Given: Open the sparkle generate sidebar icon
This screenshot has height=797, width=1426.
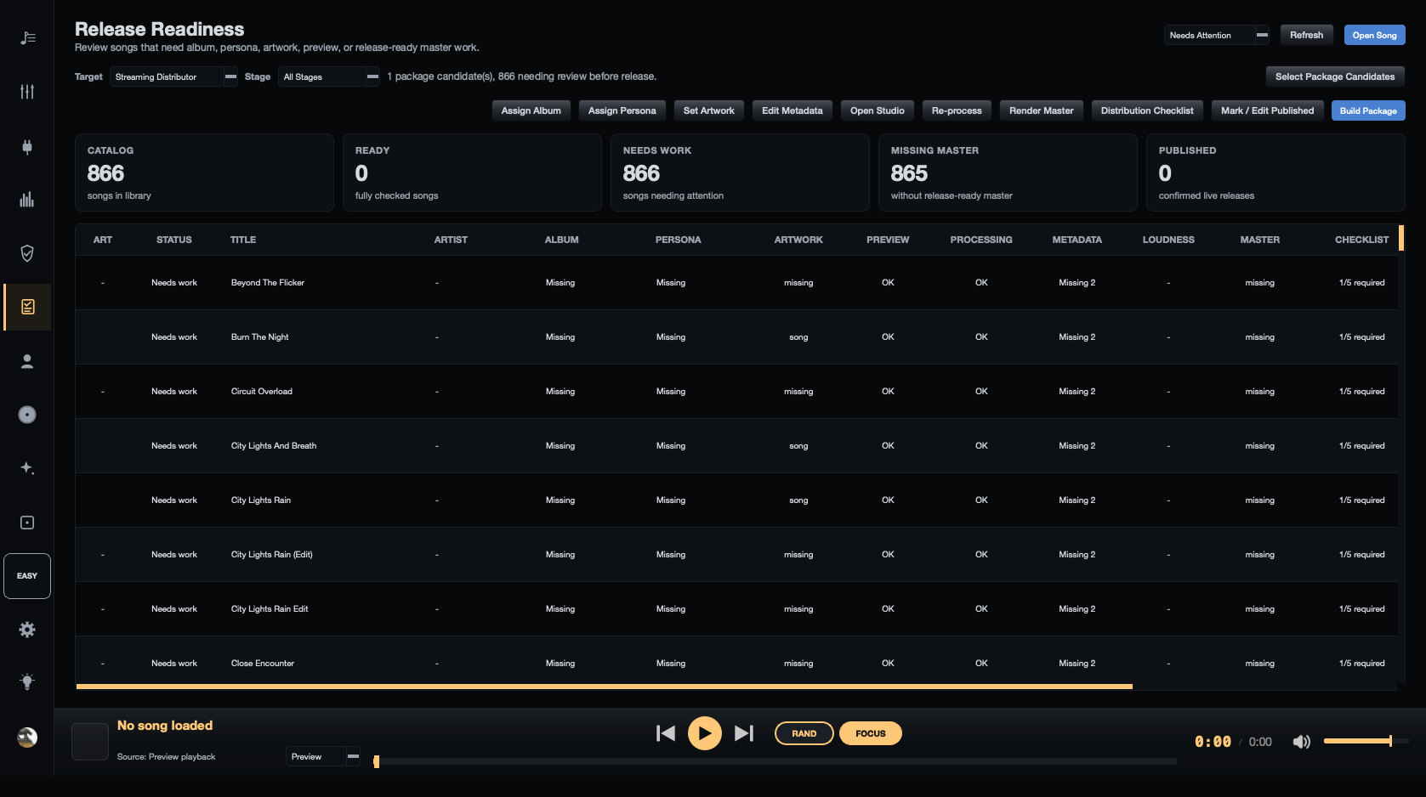Looking at the screenshot, I should pos(27,468).
